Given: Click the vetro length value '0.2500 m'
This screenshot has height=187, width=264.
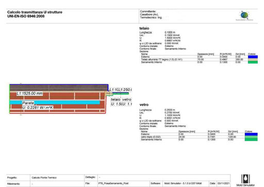Looking at the screenshot, I should coord(170,110).
